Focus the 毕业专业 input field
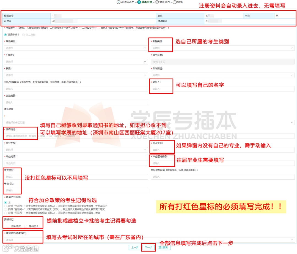Image resolution: width=297 pixels, height=254 pixels. (x=222, y=150)
